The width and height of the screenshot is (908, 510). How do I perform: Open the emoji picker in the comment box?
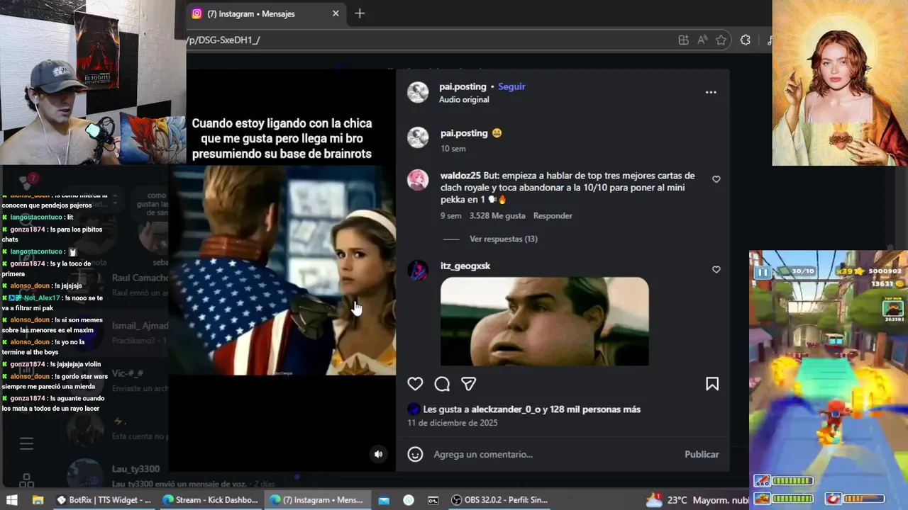coord(416,454)
